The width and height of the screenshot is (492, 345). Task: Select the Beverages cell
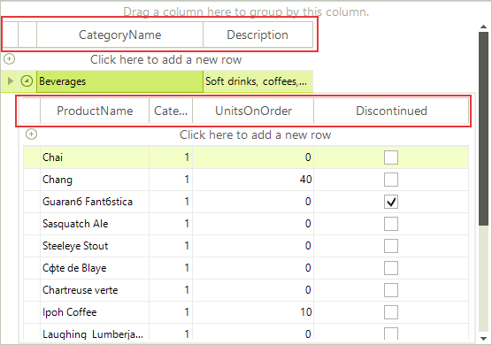point(119,81)
